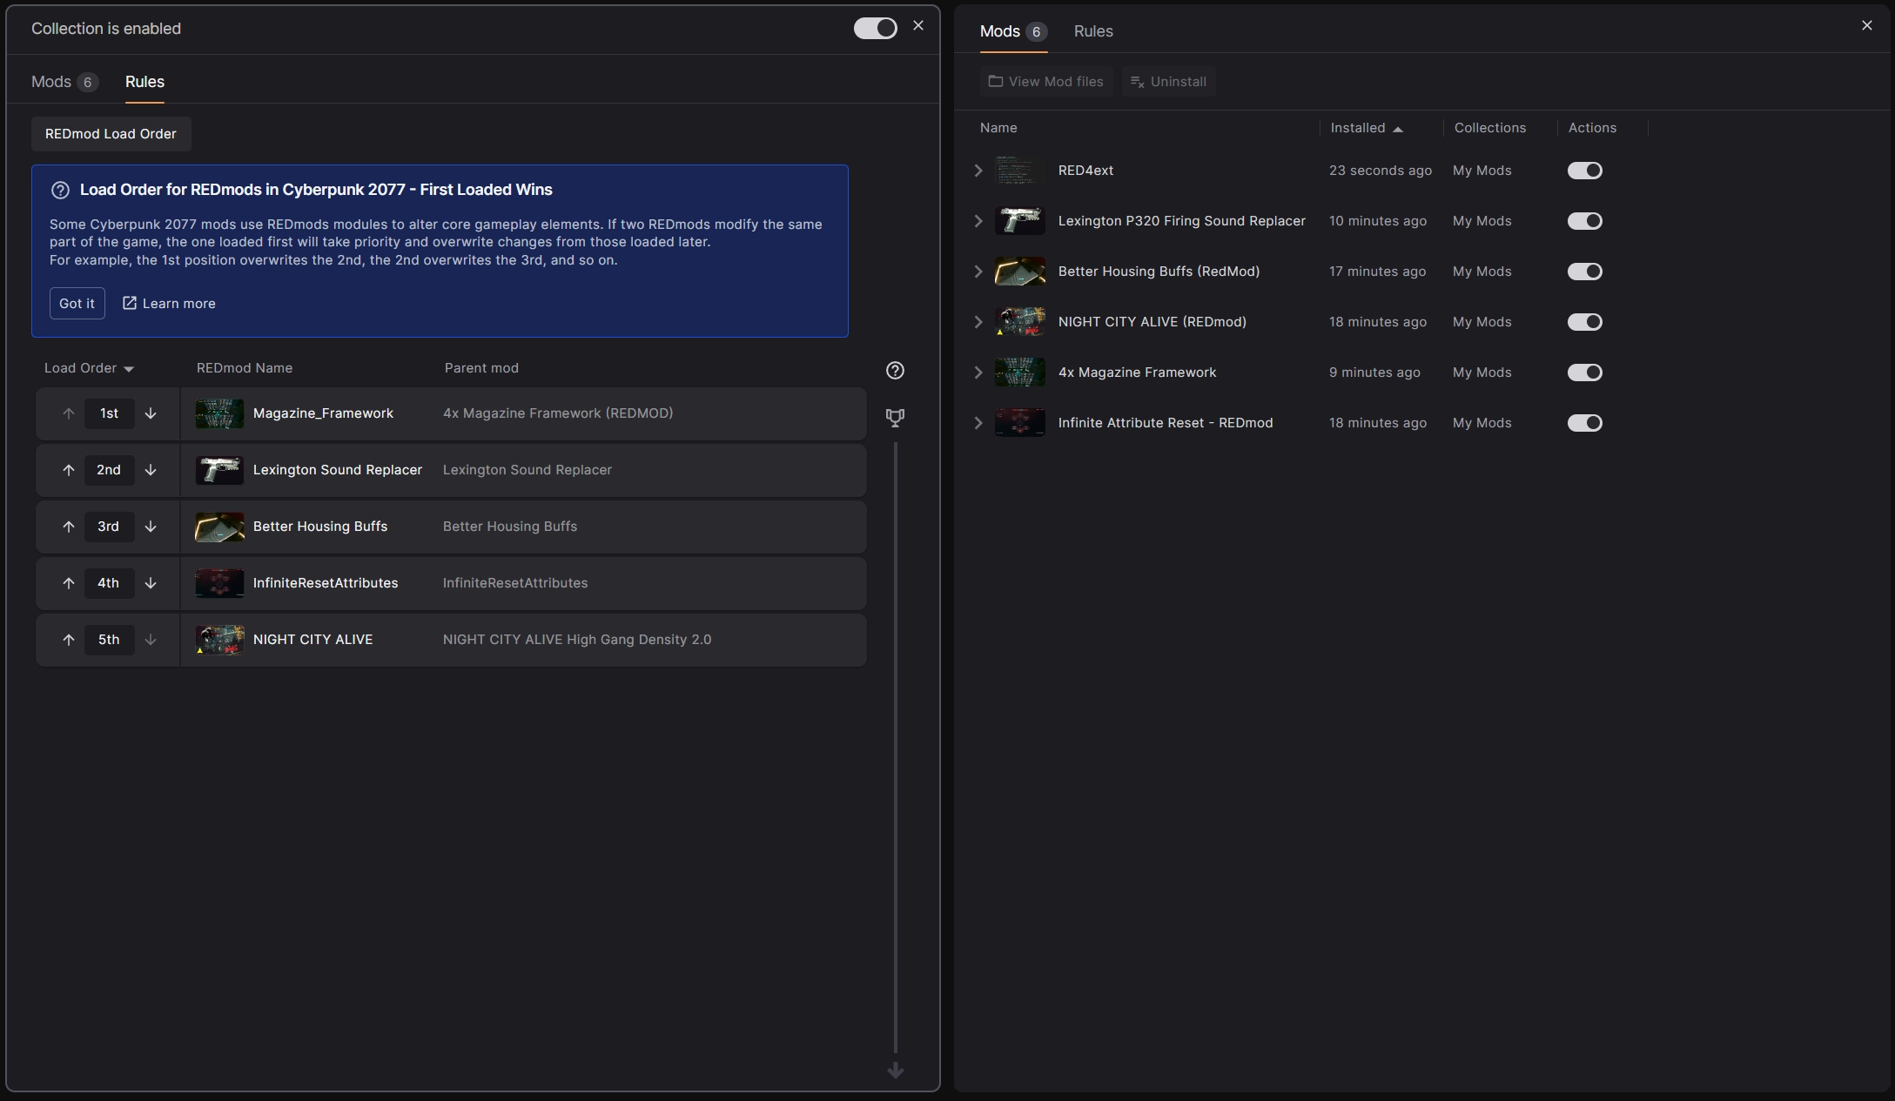Click the help icon beside the load order table

(x=895, y=371)
